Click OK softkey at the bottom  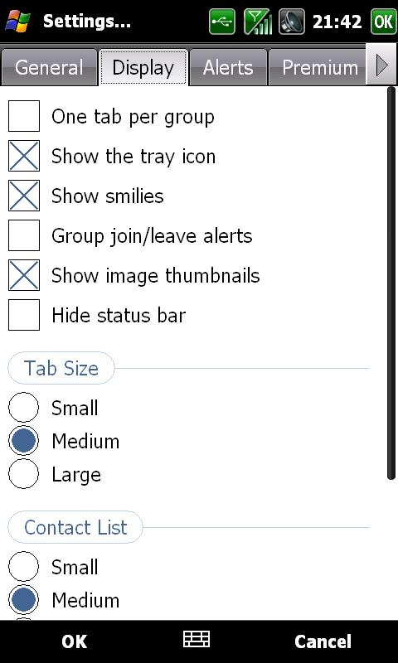(75, 641)
